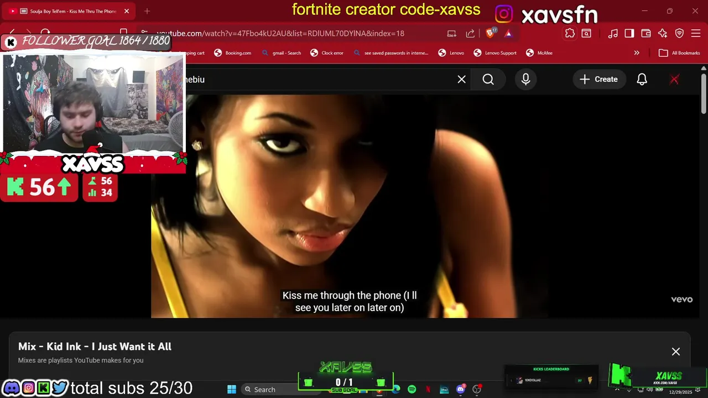708x398 pixels.
Task: Open Clock error bookmark
Action: point(327,53)
